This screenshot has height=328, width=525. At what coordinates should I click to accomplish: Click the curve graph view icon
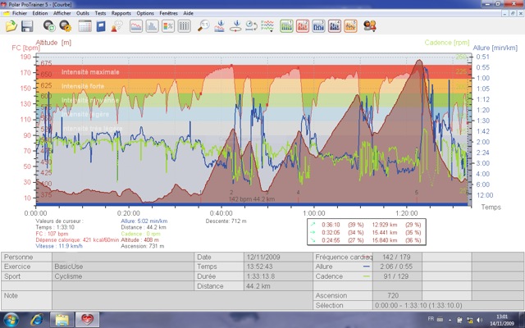[x=135, y=26]
